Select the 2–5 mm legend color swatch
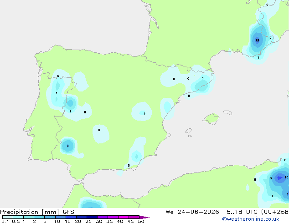Screen dimensions: 289x223 (x=39, y=217)
